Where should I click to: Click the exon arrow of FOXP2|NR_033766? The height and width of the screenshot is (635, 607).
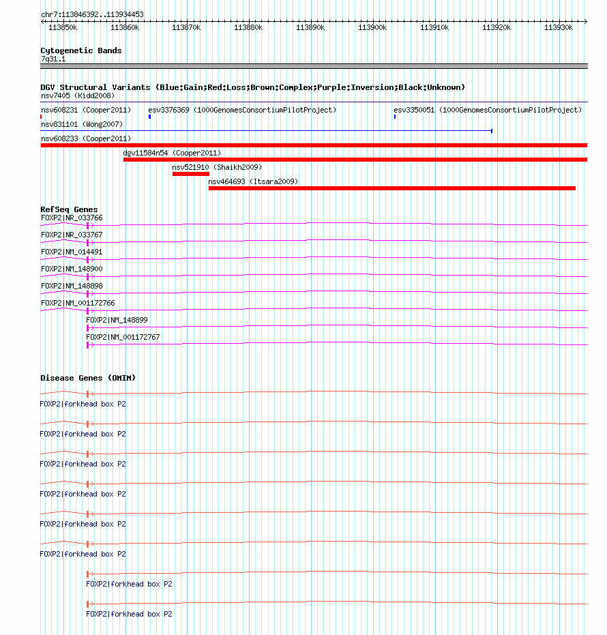pyautogui.click(x=90, y=226)
